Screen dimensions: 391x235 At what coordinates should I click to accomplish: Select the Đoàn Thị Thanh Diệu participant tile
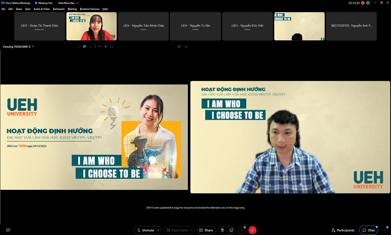(40, 26)
